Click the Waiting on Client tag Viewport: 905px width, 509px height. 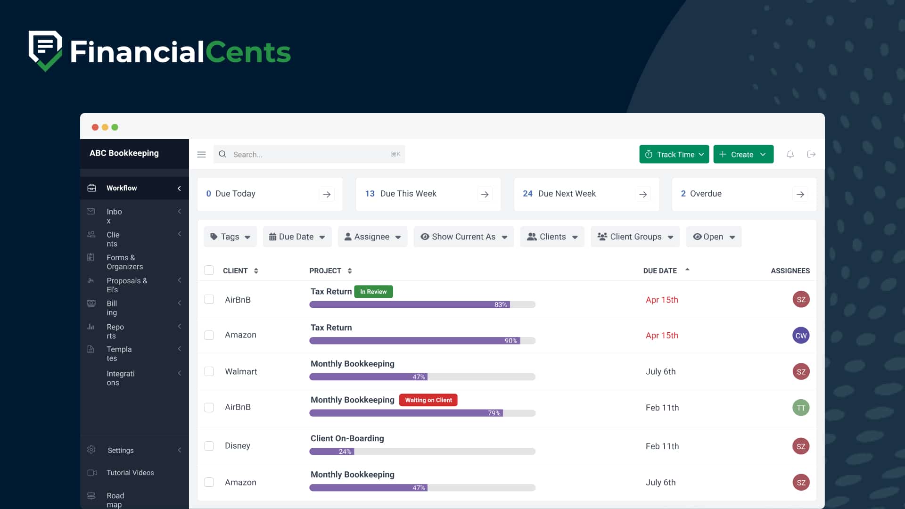click(428, 400)
